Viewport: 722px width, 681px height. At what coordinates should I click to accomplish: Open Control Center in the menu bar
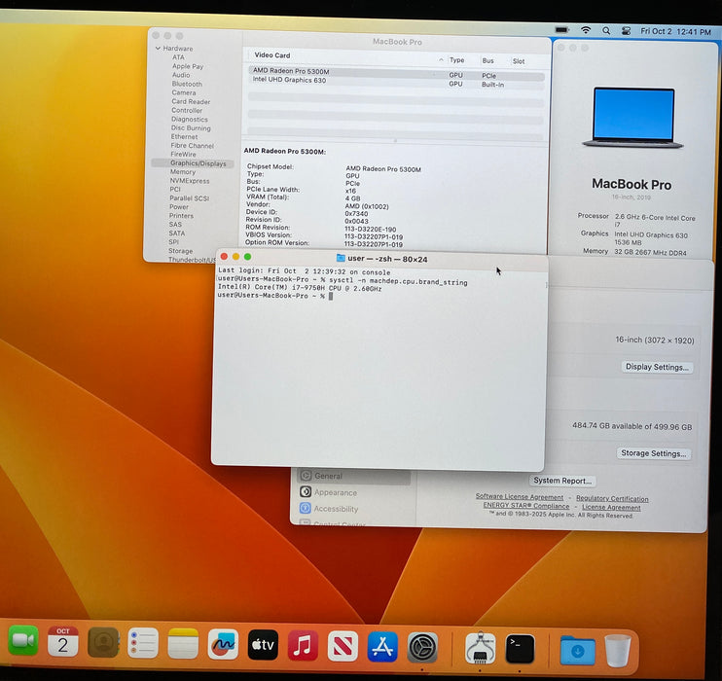[x=627, y=31]
